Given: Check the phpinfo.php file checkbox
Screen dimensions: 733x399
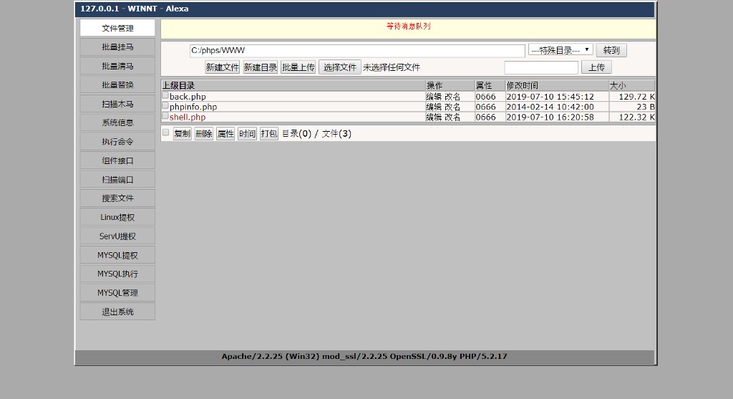Looking at the screenshot, I should click(165, 105).
